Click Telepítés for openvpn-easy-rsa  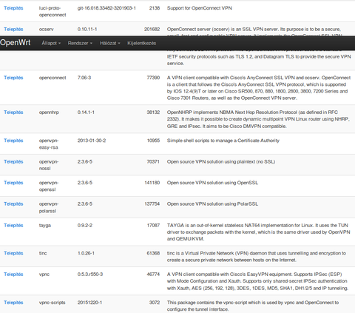[13, 141]
